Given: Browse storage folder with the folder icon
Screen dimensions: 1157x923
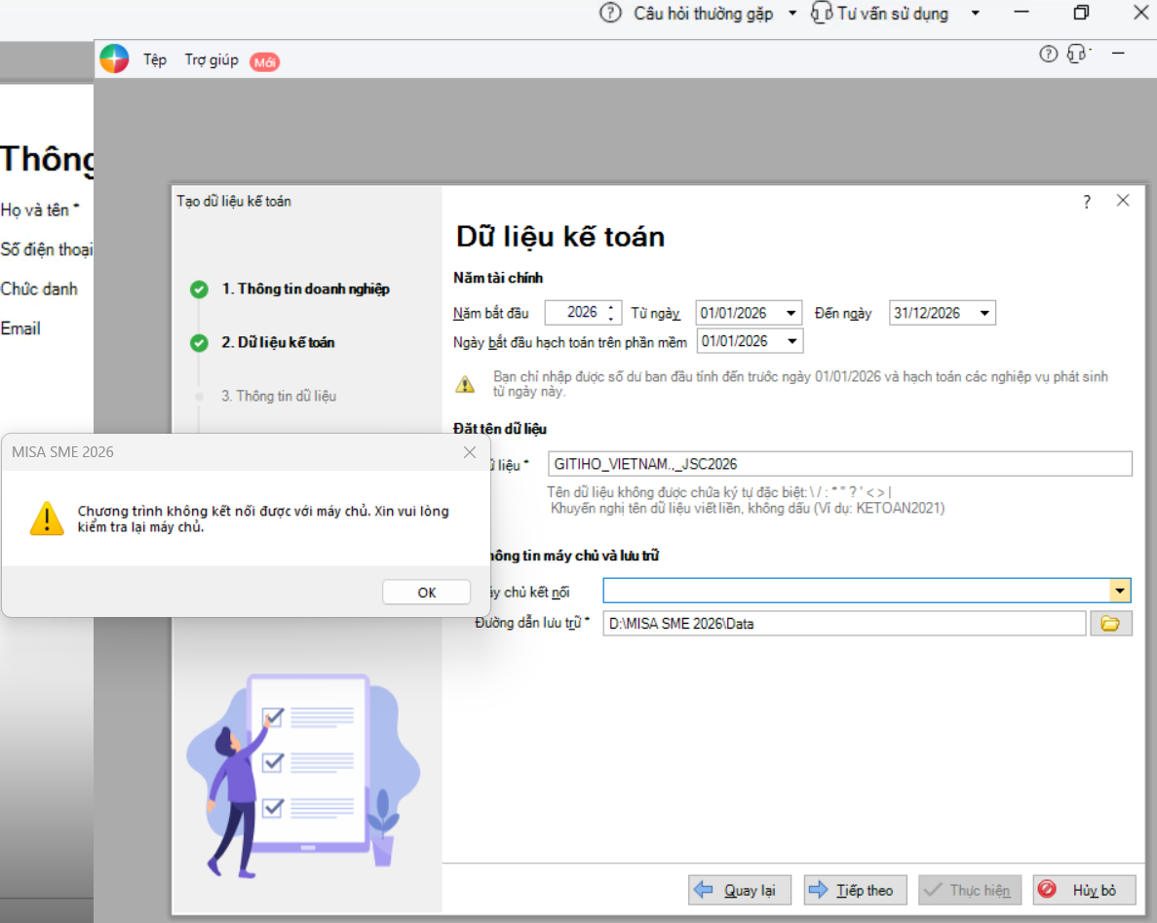Looking at the screenshot, I should (1110, 624).
